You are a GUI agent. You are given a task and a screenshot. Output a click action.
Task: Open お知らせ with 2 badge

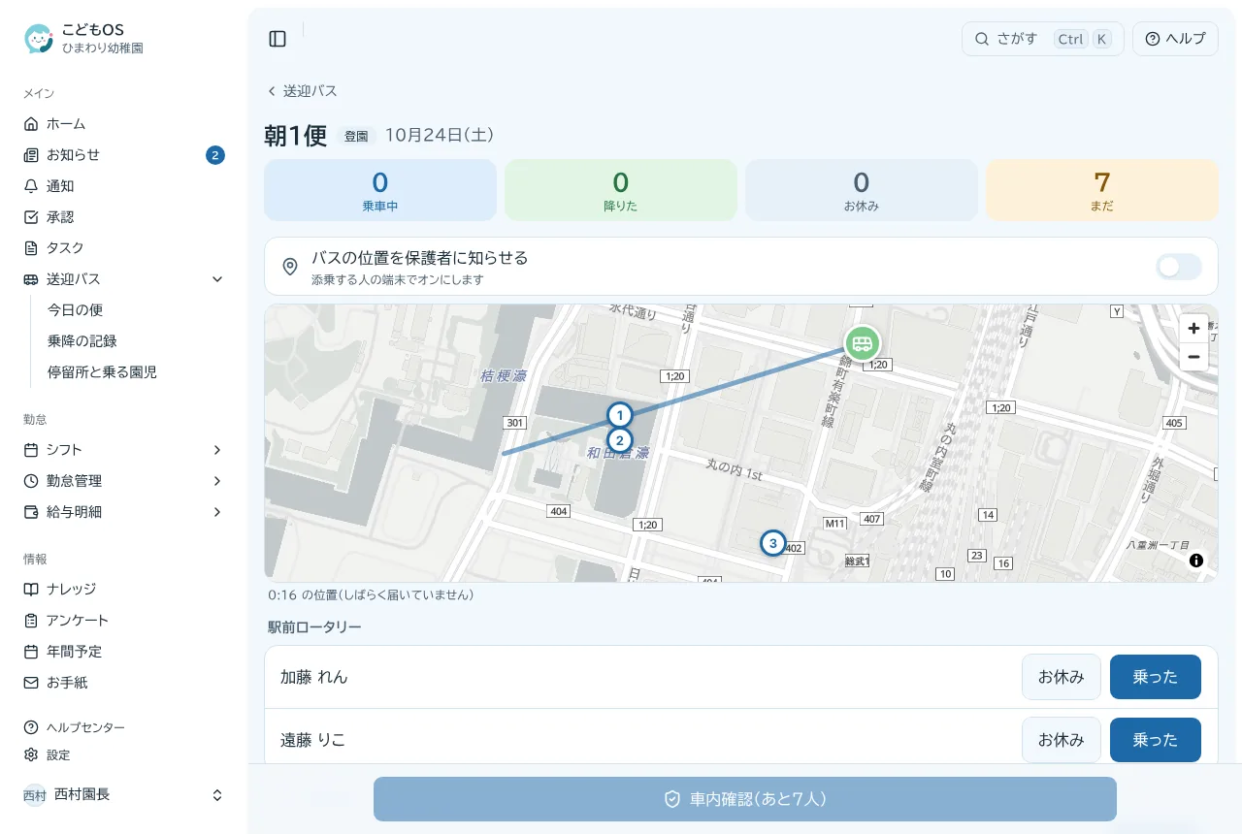124,155
